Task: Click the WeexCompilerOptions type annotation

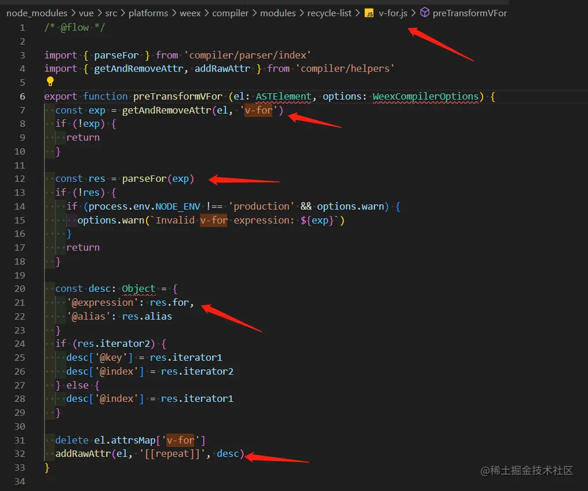Action: (x=426, y=97)
